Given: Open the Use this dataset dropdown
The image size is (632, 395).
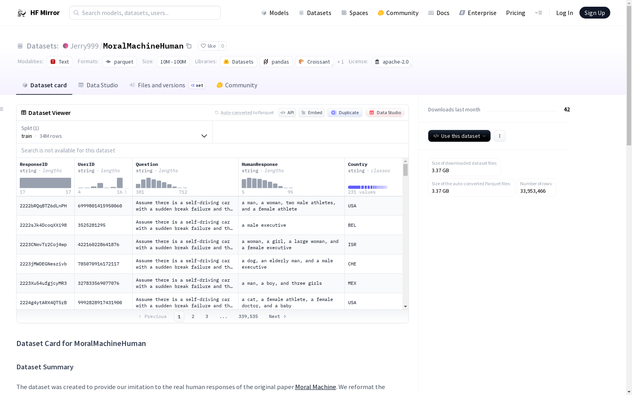Looking at the screenshot, I should pyautogui.click(x=459, y=136).
